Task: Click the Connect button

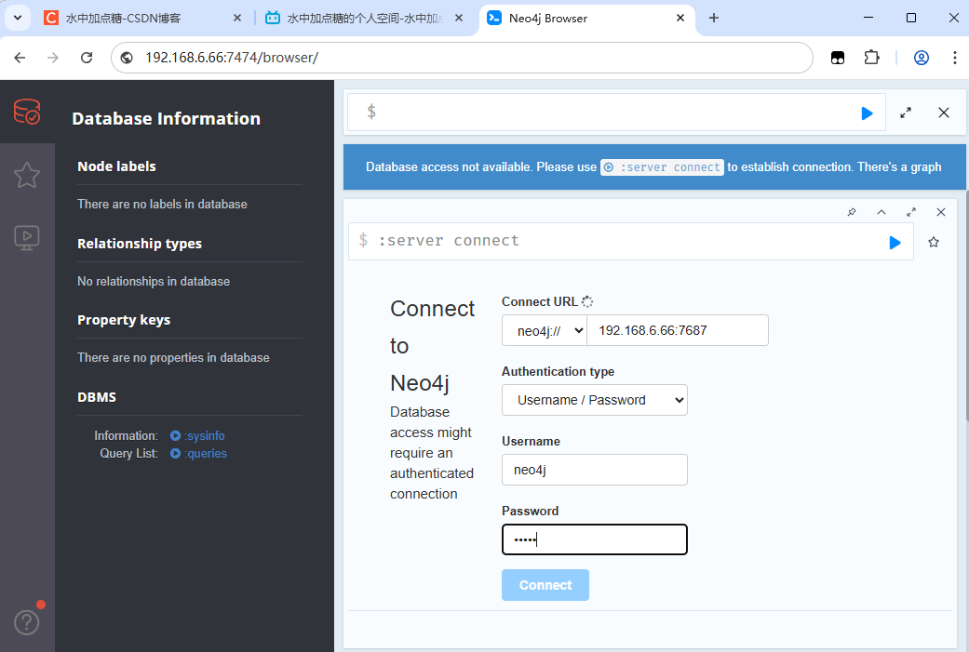Action: point(545,585)
